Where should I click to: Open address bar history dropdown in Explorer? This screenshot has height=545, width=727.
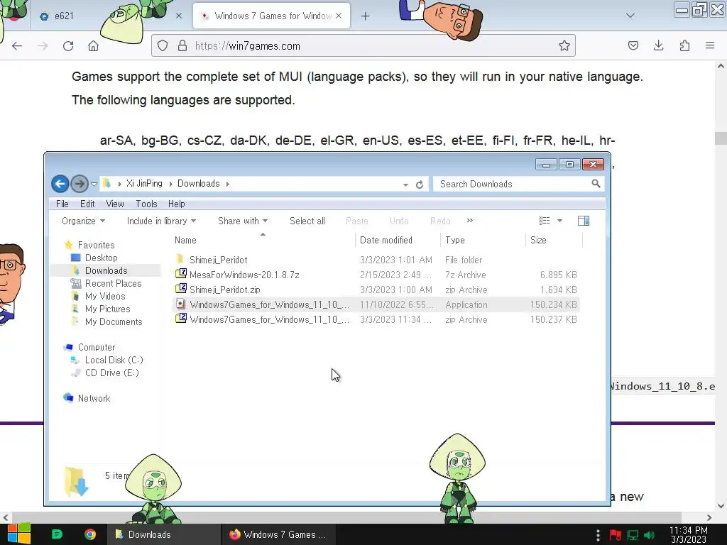click(x=405, y=185)
